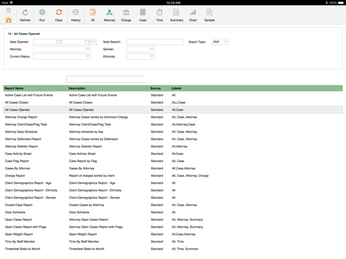This screenshot has height=259, width=346.
Task: Select the 'Cases By Attorney' report
Action: coord(173,168)
